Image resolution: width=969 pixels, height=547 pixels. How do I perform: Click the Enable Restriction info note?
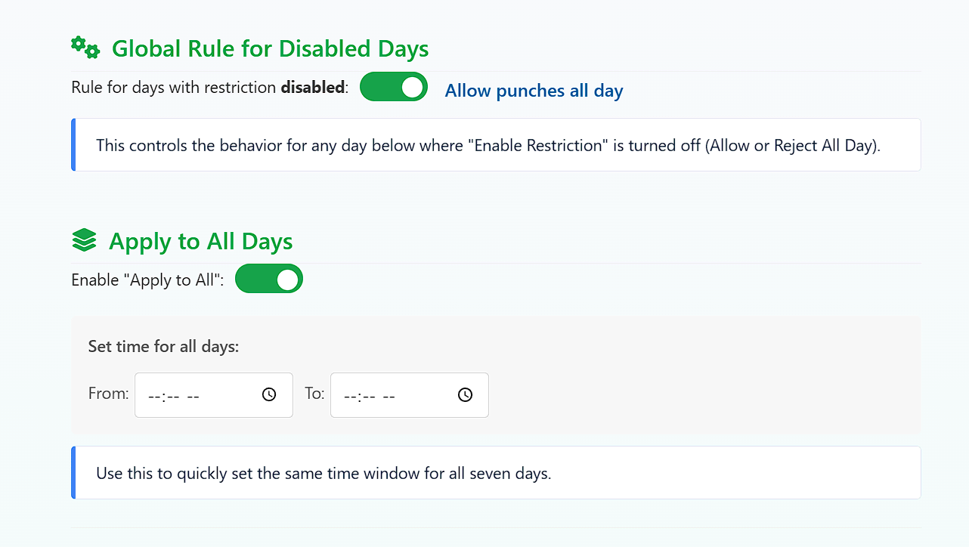(495, 144)
